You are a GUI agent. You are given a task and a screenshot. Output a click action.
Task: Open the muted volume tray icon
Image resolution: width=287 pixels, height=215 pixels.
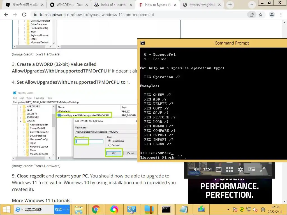255,209
